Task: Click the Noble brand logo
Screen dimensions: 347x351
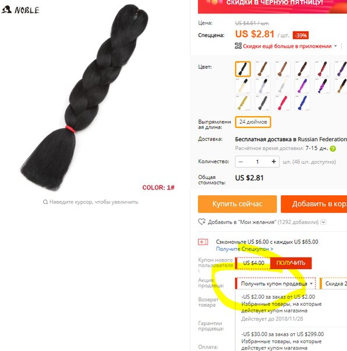Action: 20,10
